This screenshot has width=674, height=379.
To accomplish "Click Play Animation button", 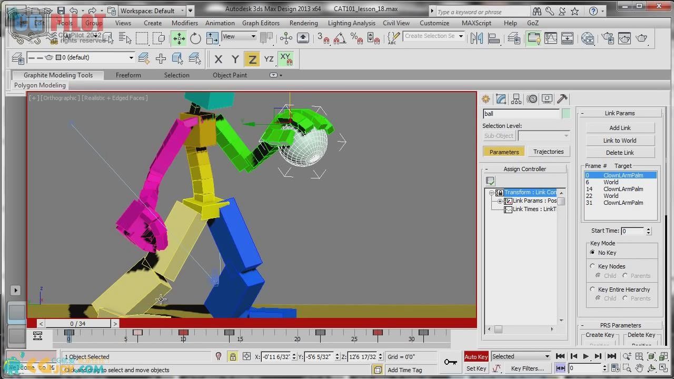I will click(586, 356).
